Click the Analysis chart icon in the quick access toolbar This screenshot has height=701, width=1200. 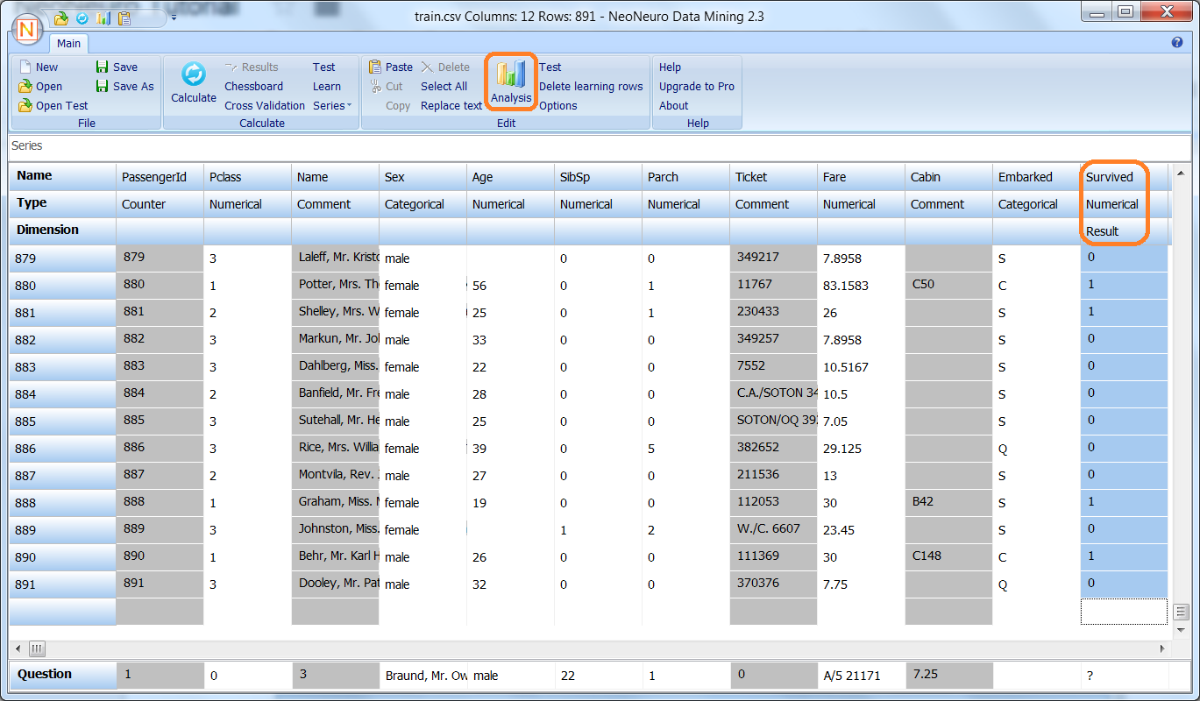tap(103, 18)
